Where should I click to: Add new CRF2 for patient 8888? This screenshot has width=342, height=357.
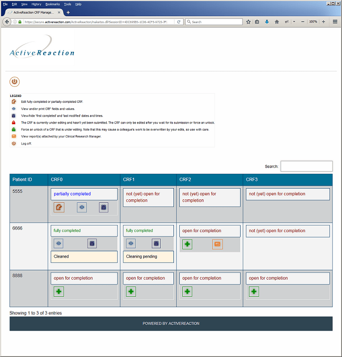[x=187, y=292]
